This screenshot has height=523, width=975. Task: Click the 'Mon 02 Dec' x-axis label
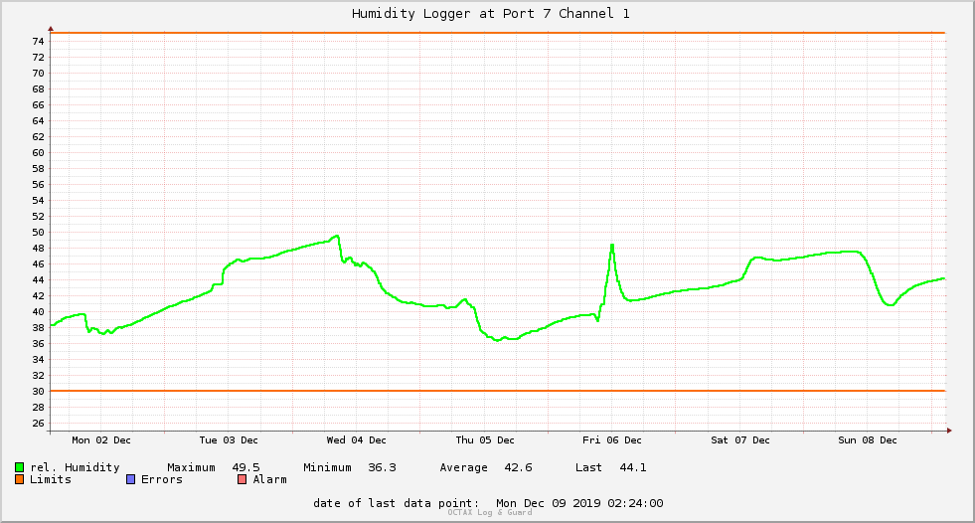pos(101,440)
